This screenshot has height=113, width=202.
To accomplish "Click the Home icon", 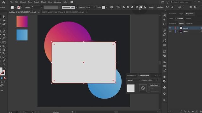I will click(3, 2).
